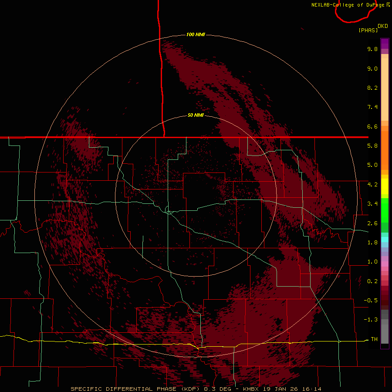Click the SPECIFIC DIFFERENTIAL PHASE (KDP) caption
The height and width of the screenshot is (392, 392).
pyautogui.click(x=135, y=389)
